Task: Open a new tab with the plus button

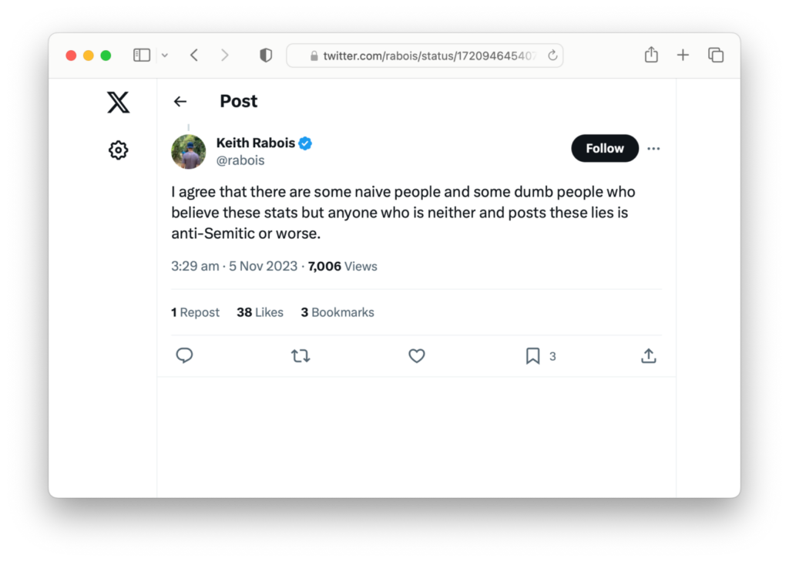Action: [x=683, y=55]
